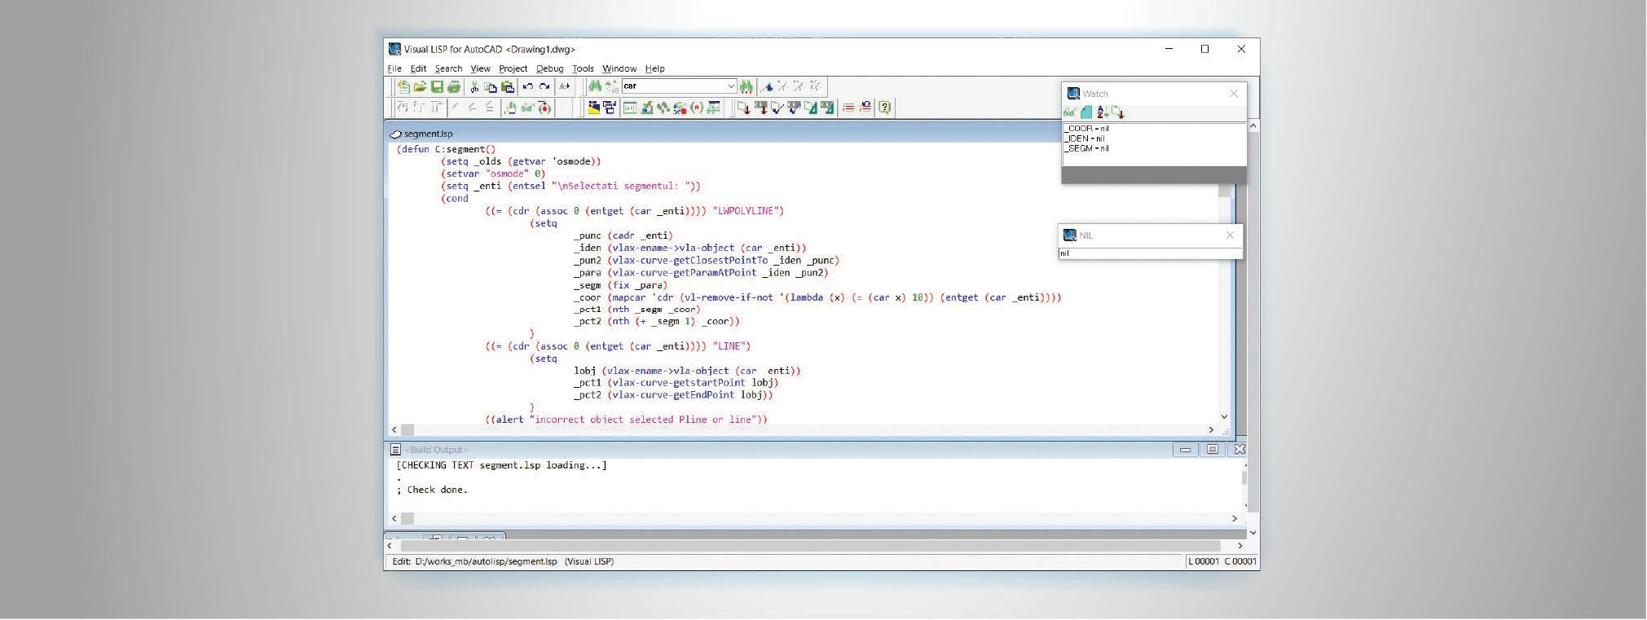Open the View menu

480,68
